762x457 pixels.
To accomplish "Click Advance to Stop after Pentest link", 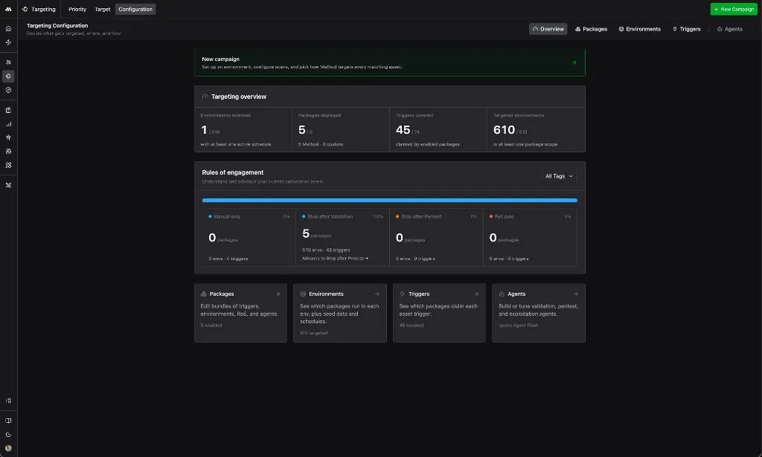I will click(x=336, y=259).
